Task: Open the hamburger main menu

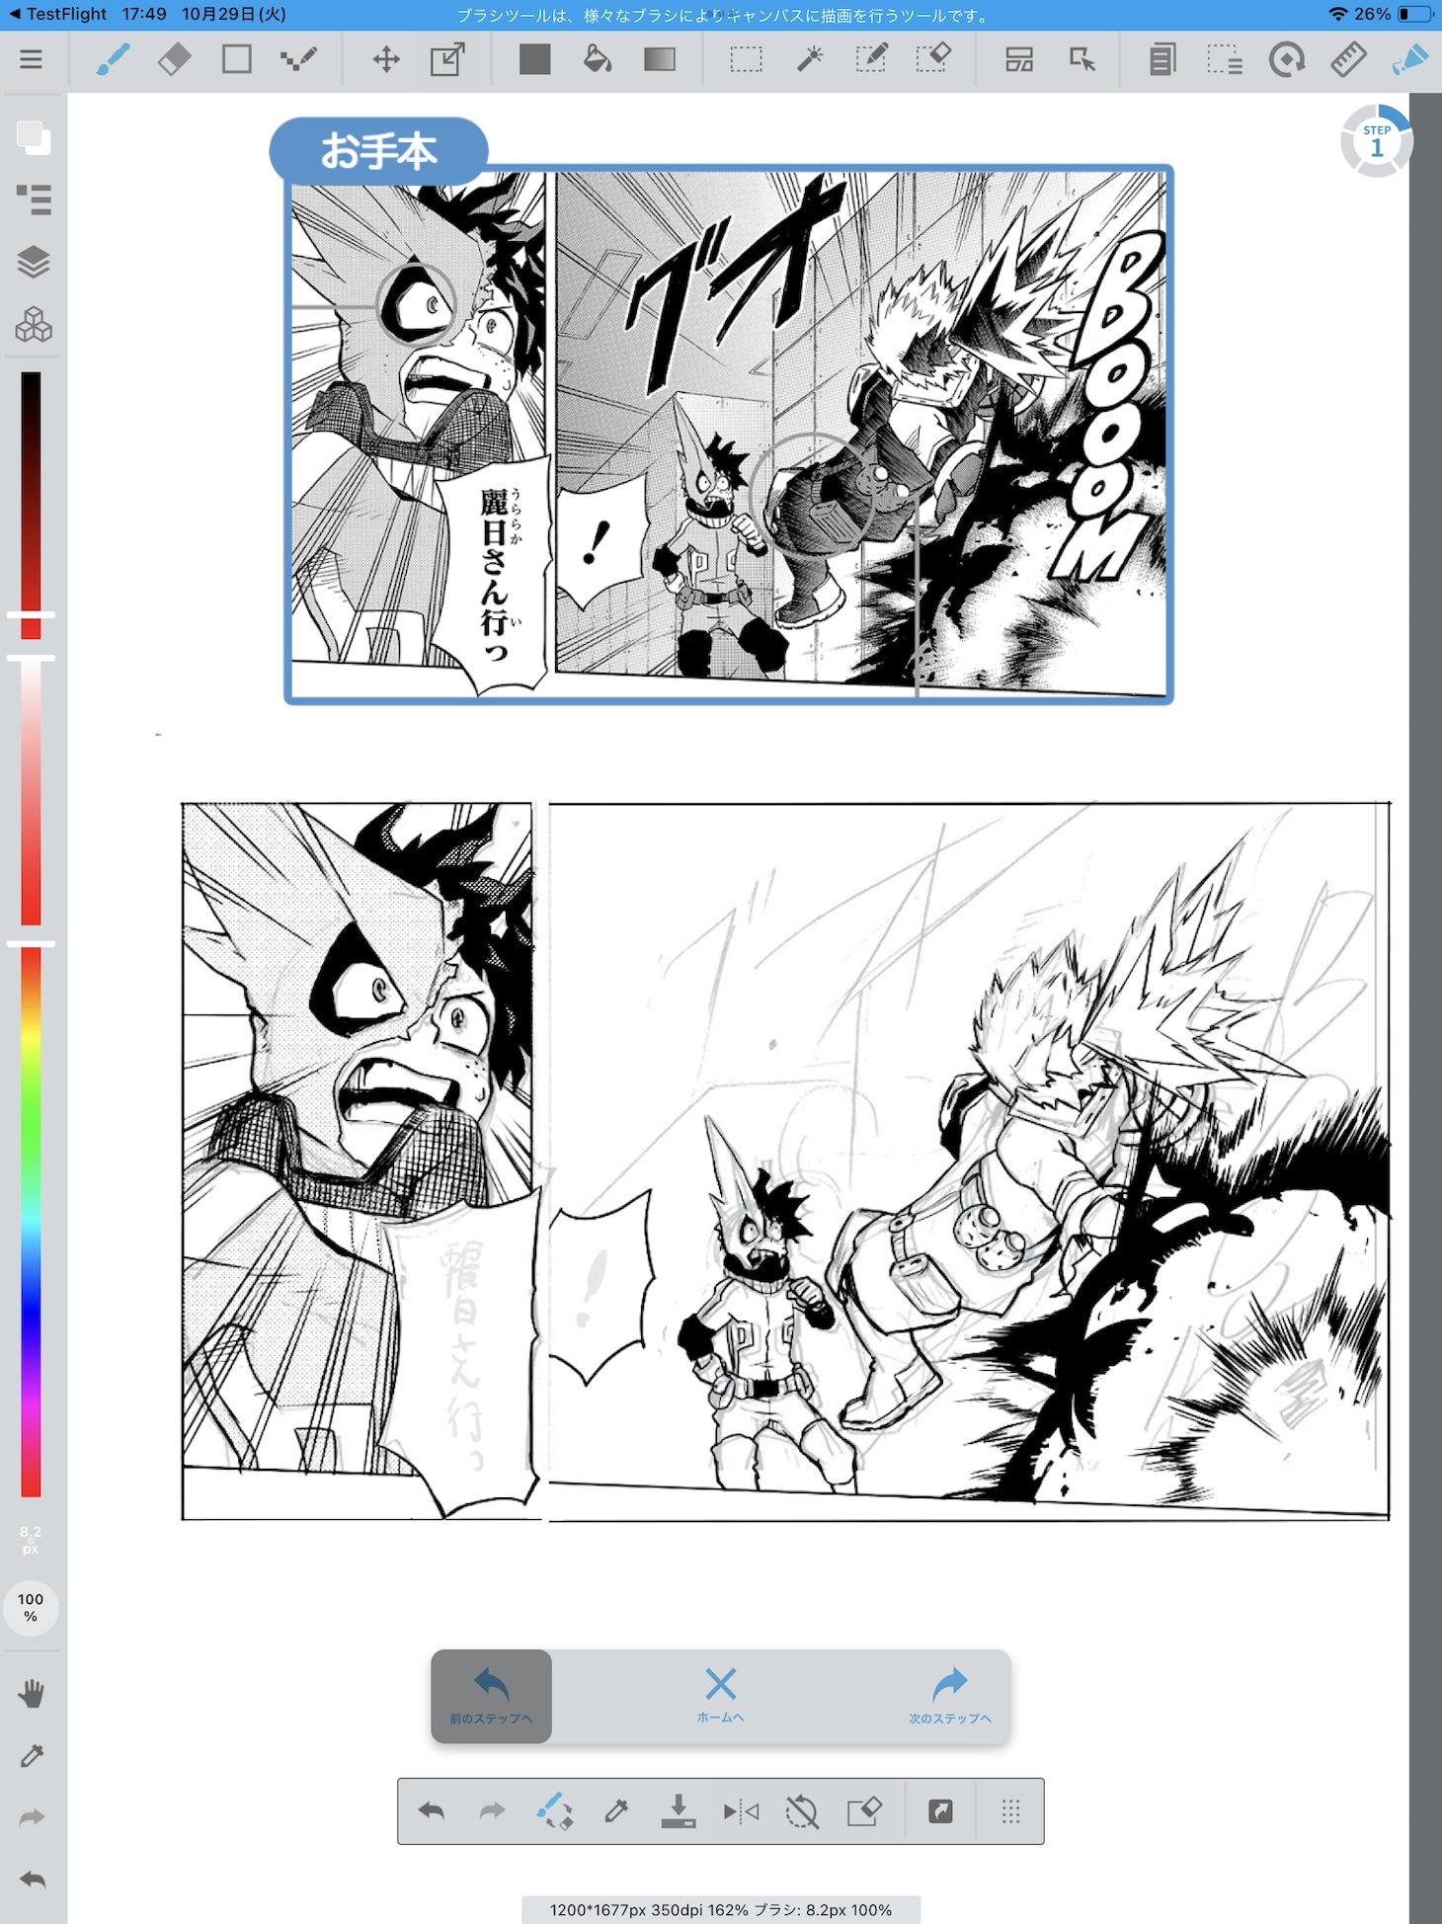Action: point(32,60)
